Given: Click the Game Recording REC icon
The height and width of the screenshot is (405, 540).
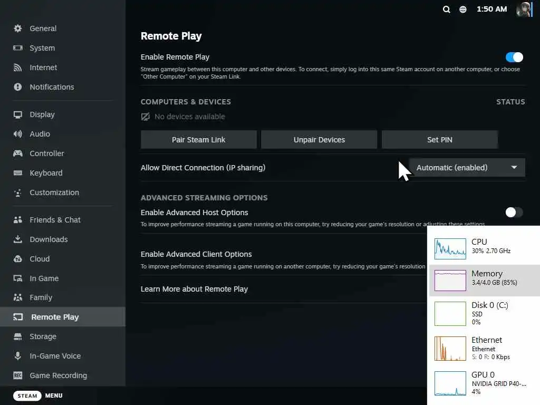Looking at the screenshot, I should coord(17,375).
